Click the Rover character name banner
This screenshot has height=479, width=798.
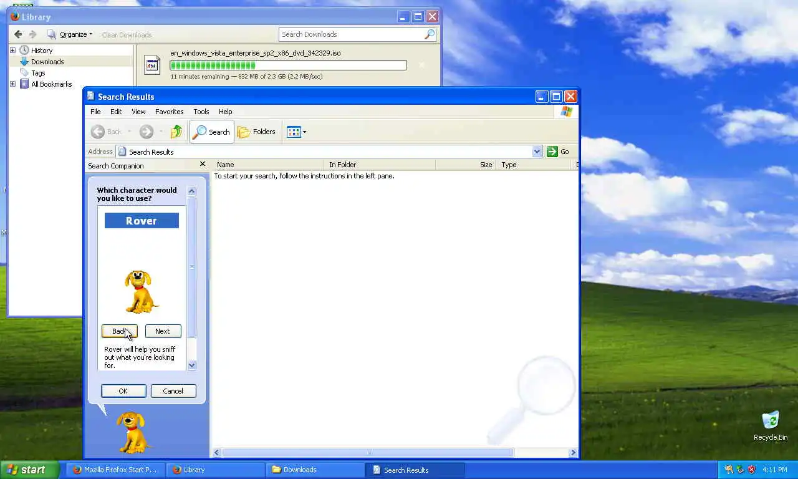(x=142, y=221)
